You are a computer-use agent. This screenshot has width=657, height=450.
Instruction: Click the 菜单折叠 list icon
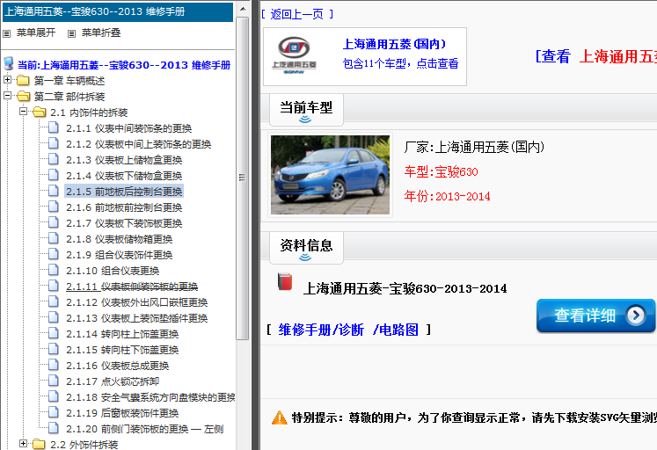coord(71,33)
